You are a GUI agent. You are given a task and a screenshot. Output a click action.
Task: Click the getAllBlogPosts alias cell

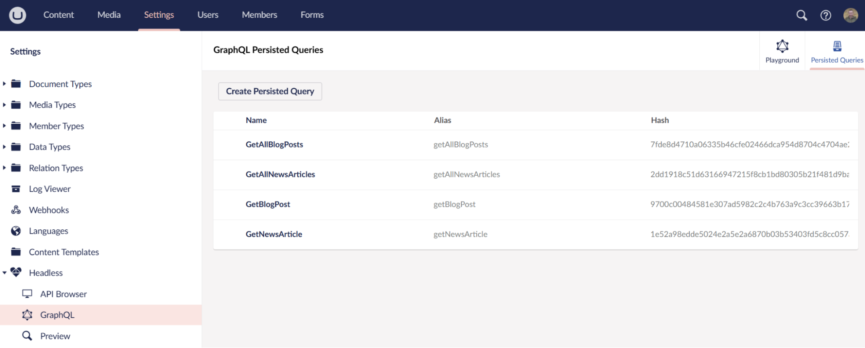click(x=461, y=145)
